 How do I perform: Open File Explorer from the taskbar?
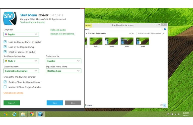[23, 114]
